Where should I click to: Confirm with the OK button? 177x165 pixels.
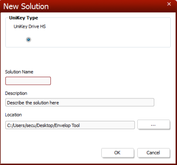coord(118,153)
